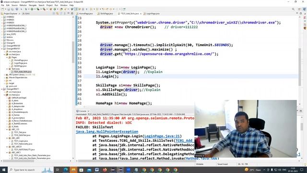Expand the src/main/java folder under OrangeHRM101
This screenshot has width=307, height=173.
pyautogui.click(x=4, y=51)
